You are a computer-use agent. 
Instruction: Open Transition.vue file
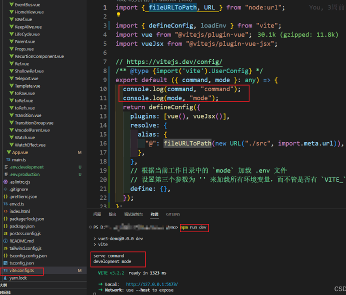click(28, 115)
